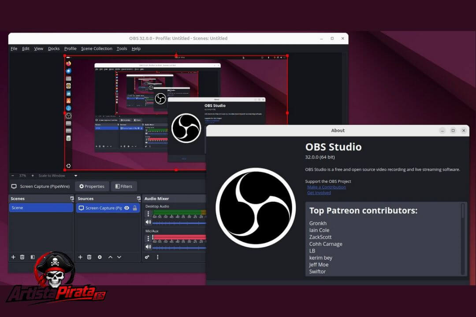The image size is (476, 317).
Task: Click Get Involved link in About
Action: (x=319, y=193)
